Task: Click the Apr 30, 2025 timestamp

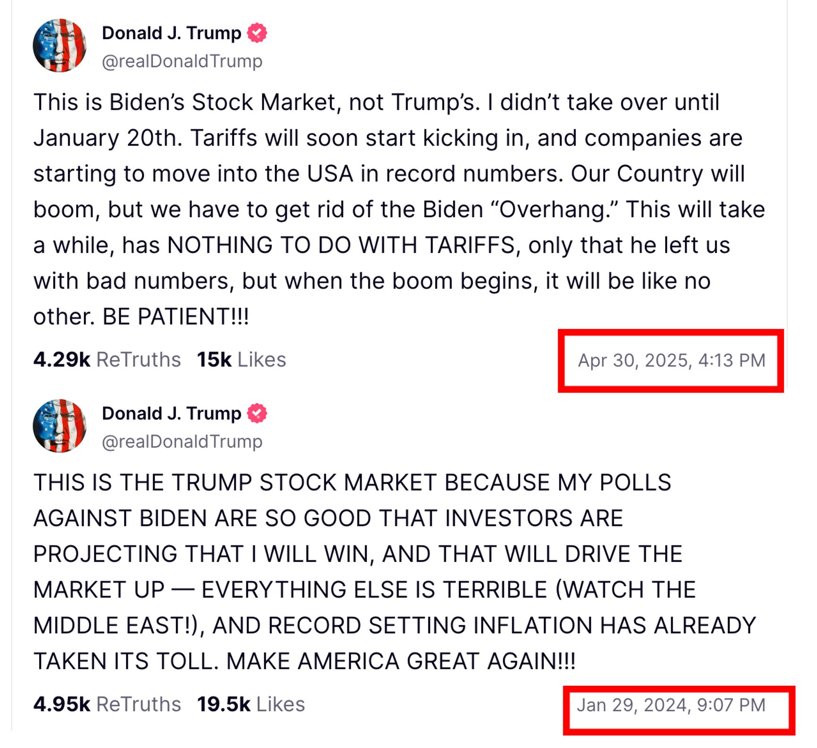Action: [672, 361]
